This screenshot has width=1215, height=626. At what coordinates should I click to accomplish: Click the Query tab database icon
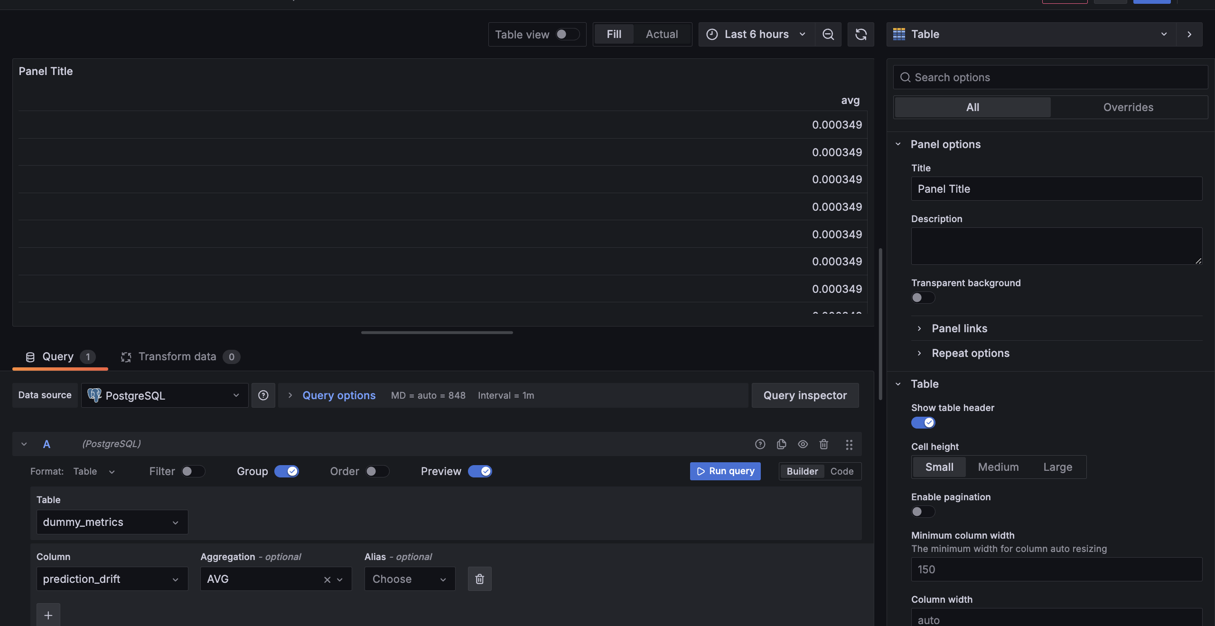click(30, 357)
